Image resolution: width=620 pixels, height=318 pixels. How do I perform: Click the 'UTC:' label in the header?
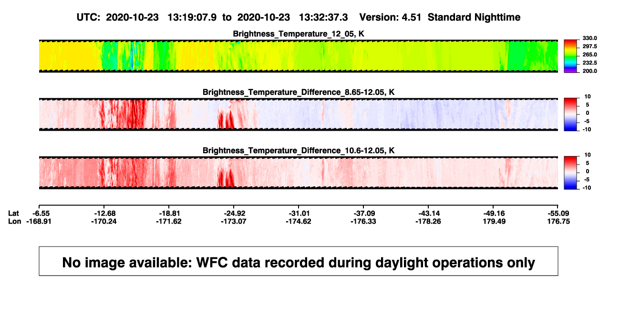(x=88, y=17)
